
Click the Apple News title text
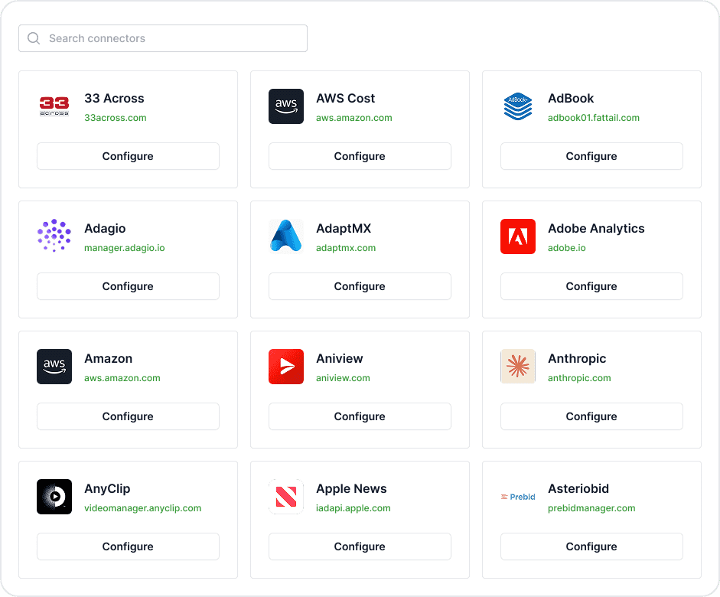(351, 489)
